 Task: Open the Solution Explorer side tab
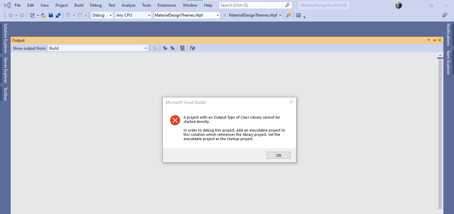tap(5, 38)
